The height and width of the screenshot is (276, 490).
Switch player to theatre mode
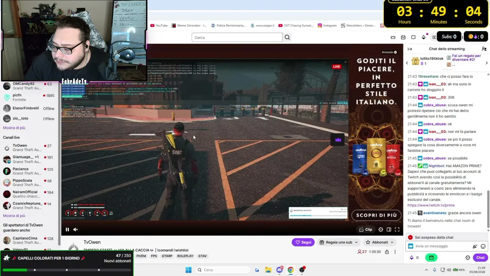(389, 230)
